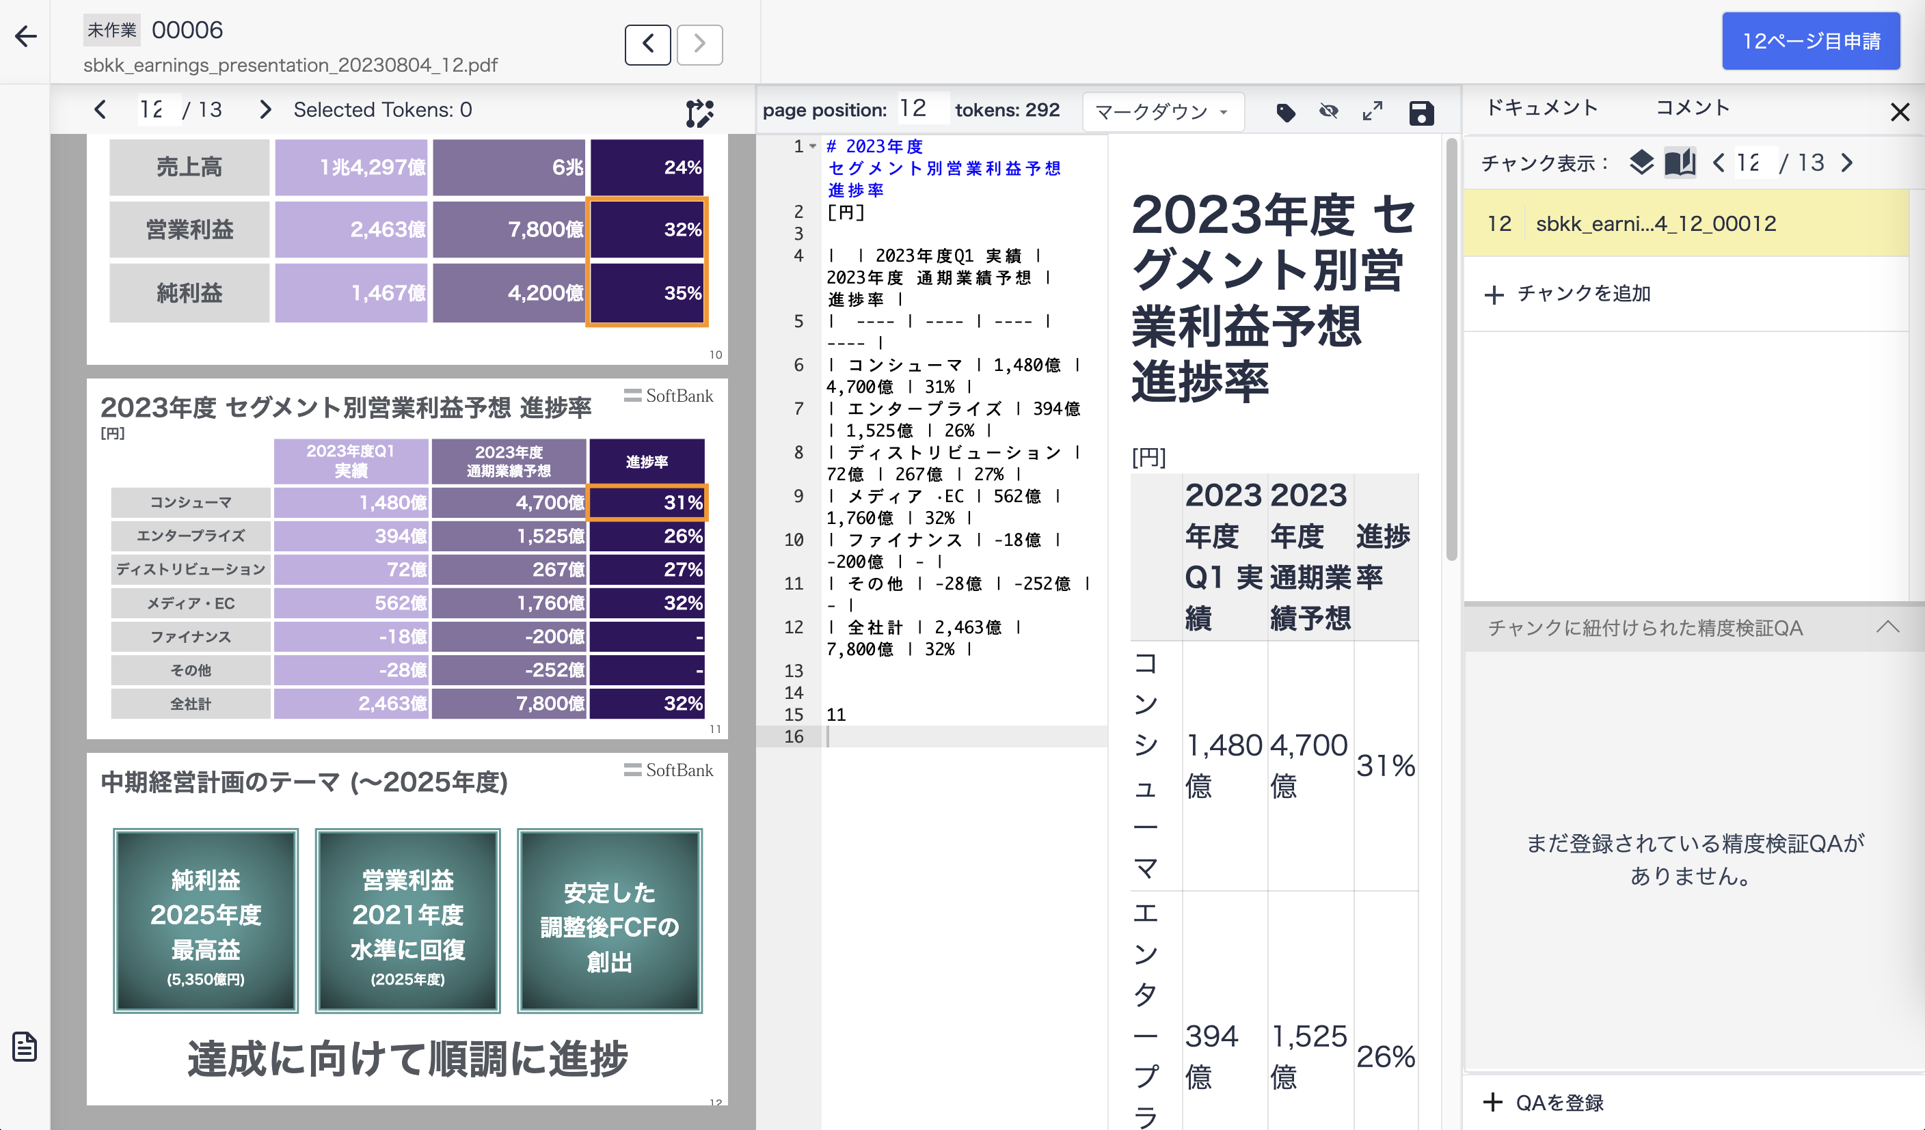Click the 12ページ目申請 button
Screen dimensions: 1925x1130
pos(1810,41)
